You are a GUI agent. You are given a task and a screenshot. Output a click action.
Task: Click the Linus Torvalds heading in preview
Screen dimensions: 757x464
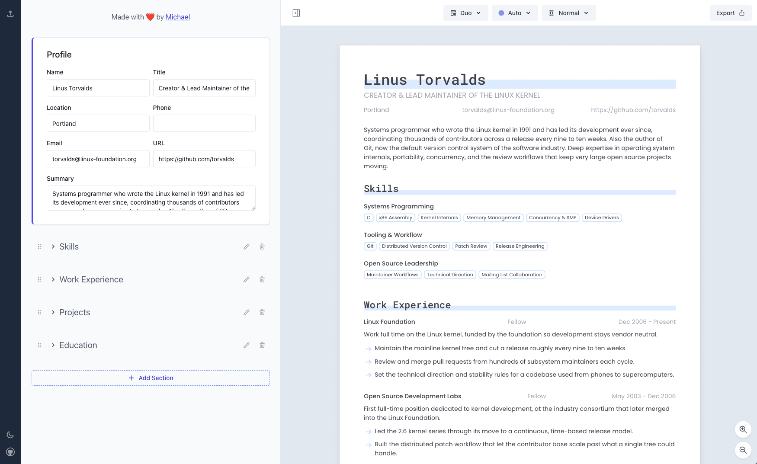tap(424, 80)
